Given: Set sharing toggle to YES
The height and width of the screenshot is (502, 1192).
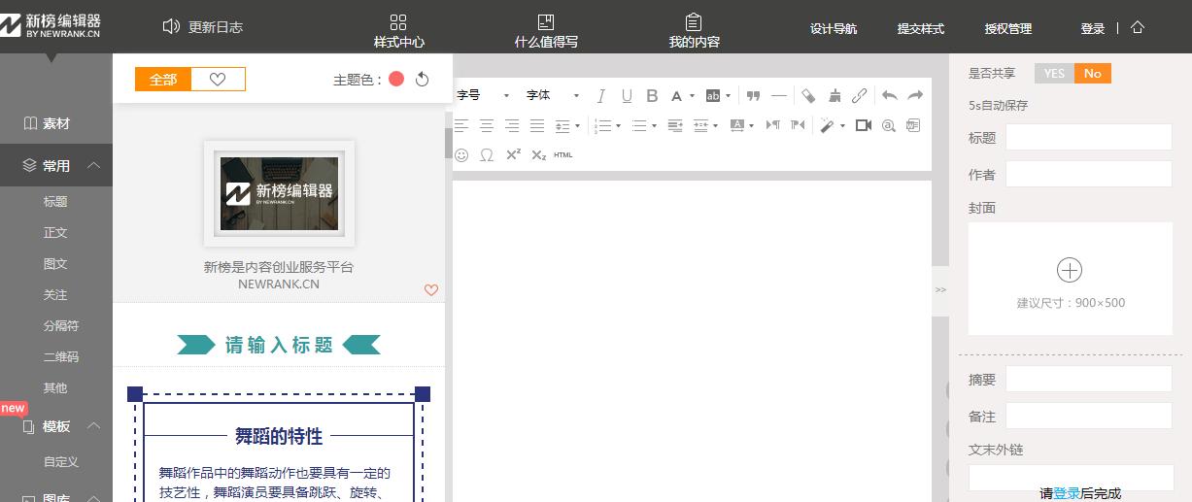Looking at the screenshot, I should 1054,74.
